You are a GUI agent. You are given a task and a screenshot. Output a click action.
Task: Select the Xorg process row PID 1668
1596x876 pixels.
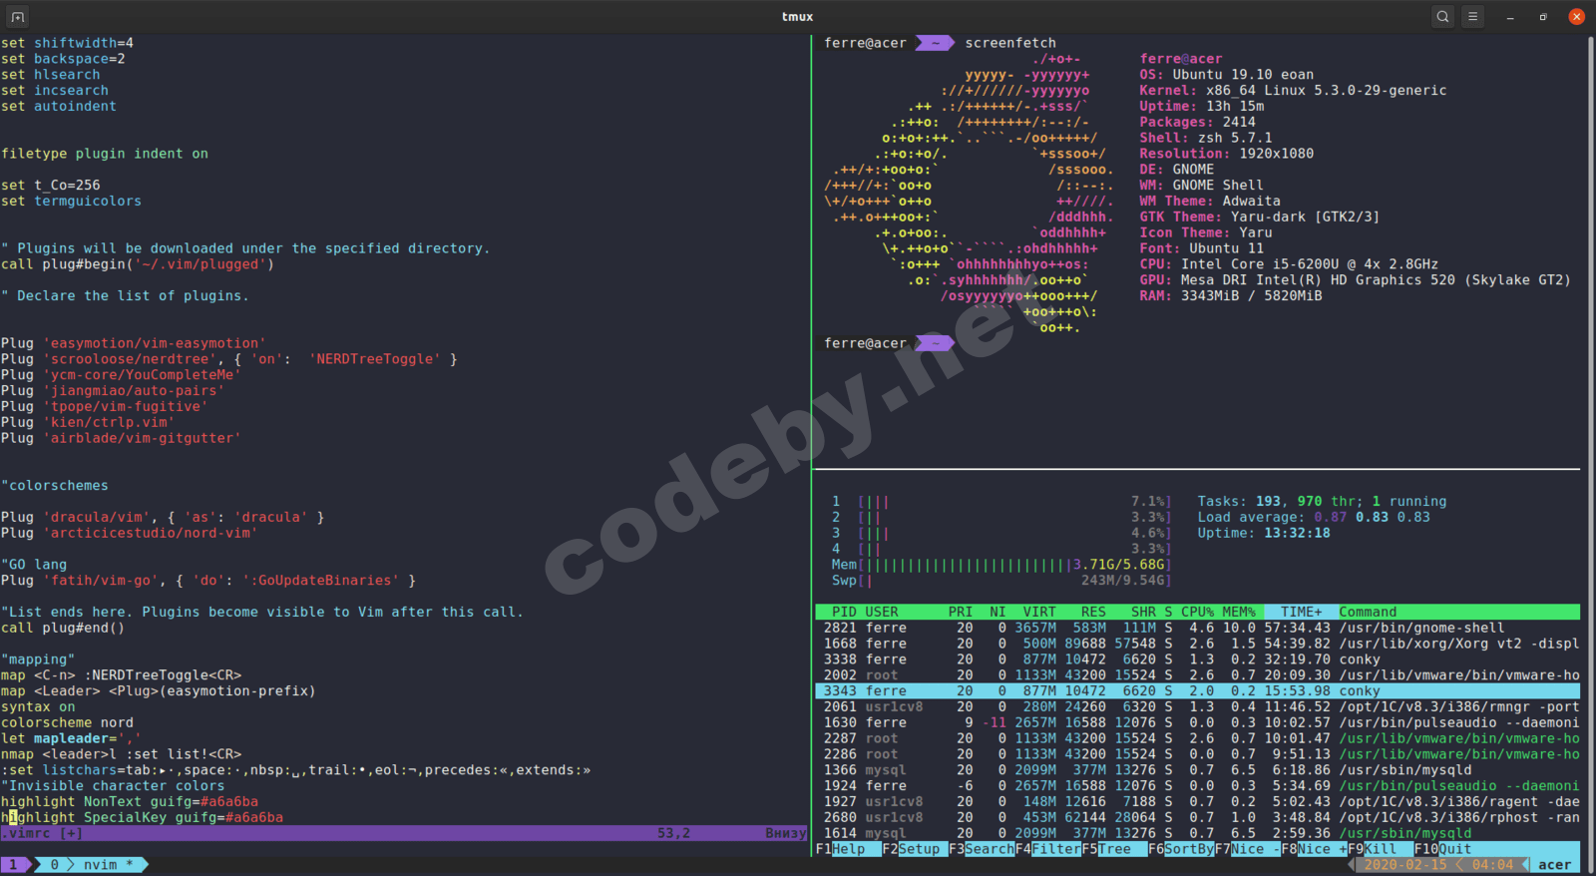(1198, 644)
